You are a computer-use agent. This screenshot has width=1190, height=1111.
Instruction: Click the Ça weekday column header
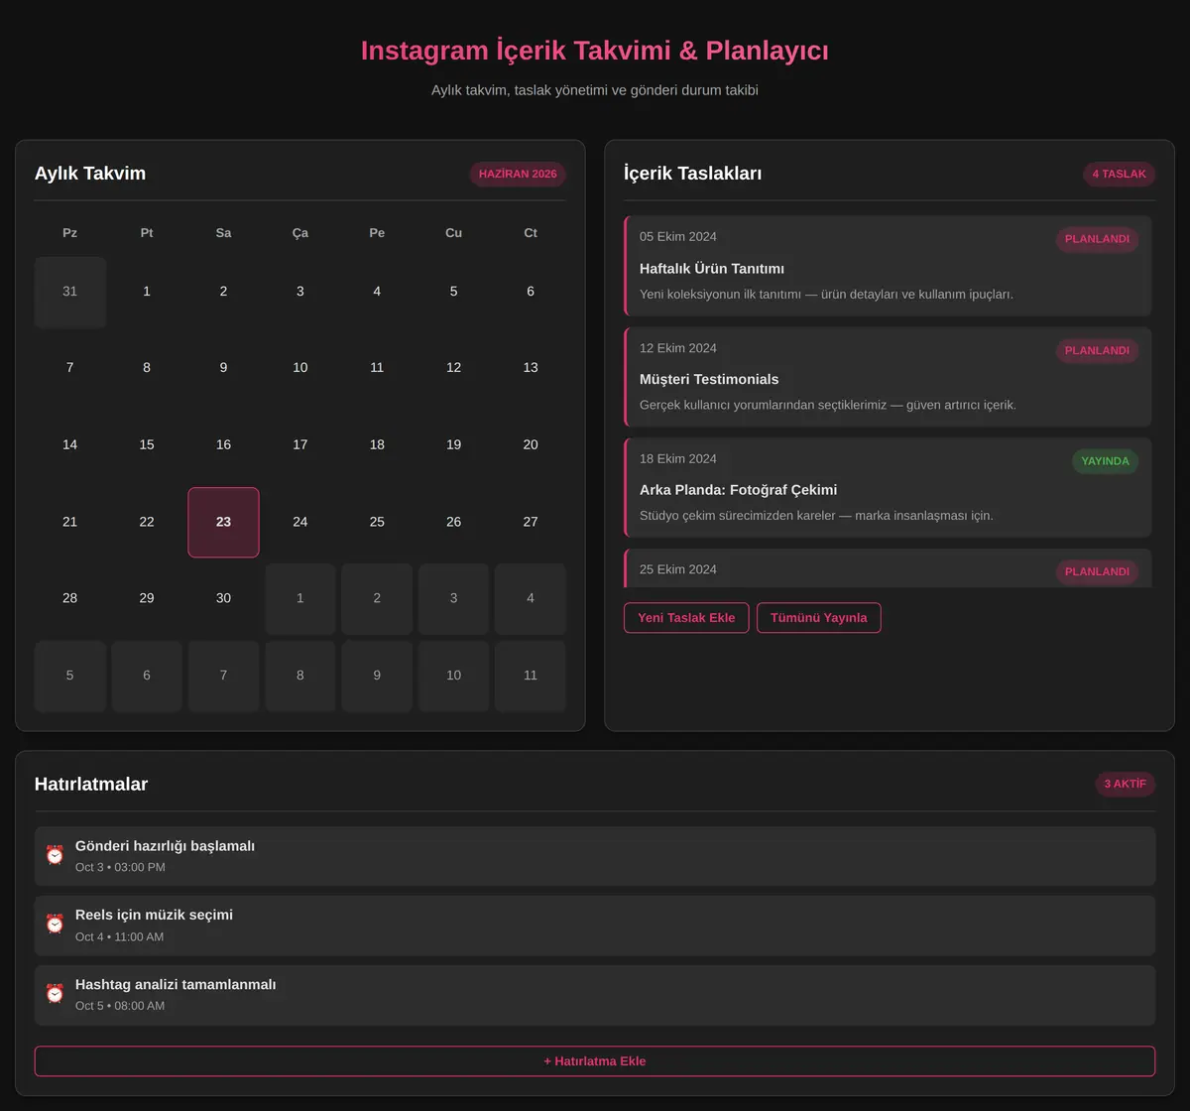tap(300, 233)
